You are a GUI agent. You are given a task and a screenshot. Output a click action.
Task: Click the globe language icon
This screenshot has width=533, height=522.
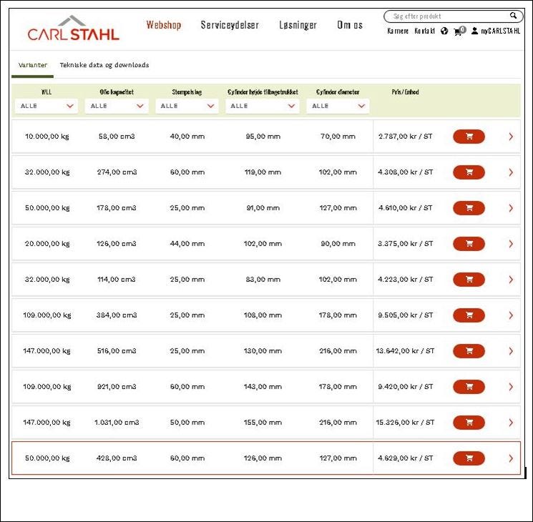pyautogui.click(x=444, y=31)
